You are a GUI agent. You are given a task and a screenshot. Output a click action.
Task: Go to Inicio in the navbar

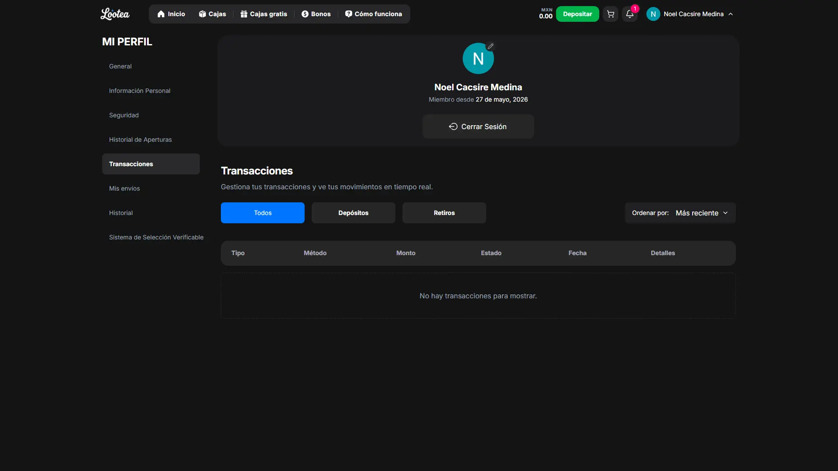click(171, 14)
